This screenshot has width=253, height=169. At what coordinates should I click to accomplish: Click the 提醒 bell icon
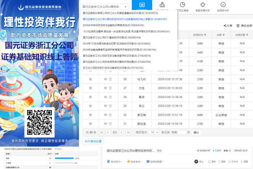pos(241,161)
